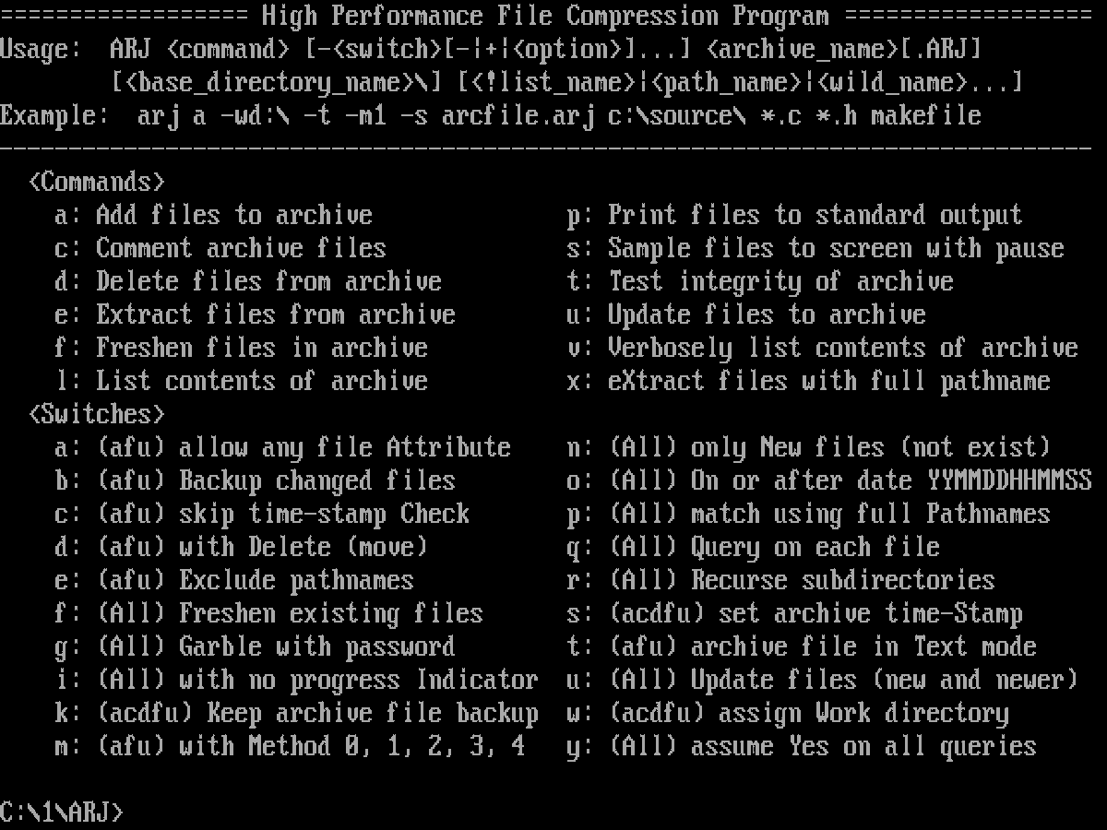1107x830 pixels.
Task: Click the example arj command line text
Action: [560, 115]
